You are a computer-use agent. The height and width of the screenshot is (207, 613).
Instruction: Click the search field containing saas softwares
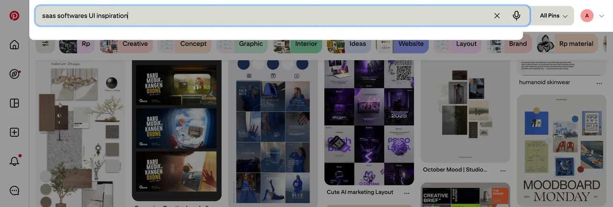point(282,16)
